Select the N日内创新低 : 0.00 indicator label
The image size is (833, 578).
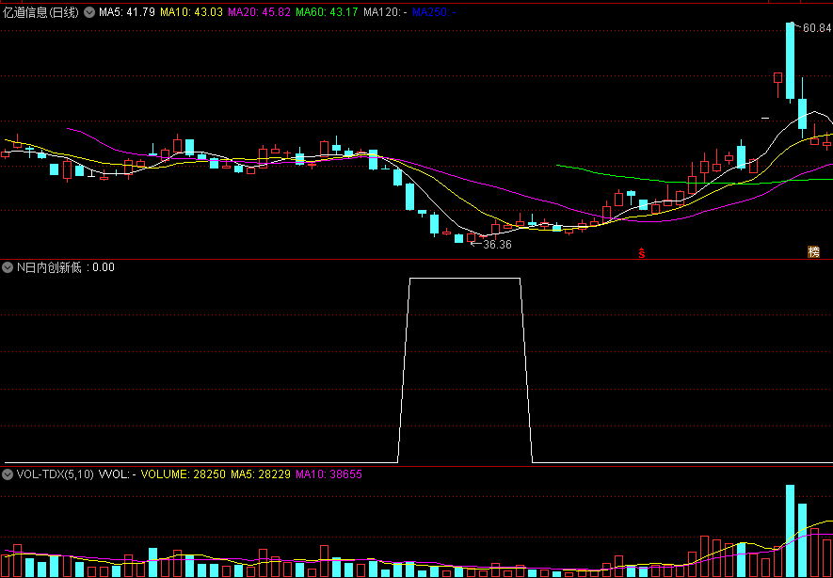coord(66,267)
